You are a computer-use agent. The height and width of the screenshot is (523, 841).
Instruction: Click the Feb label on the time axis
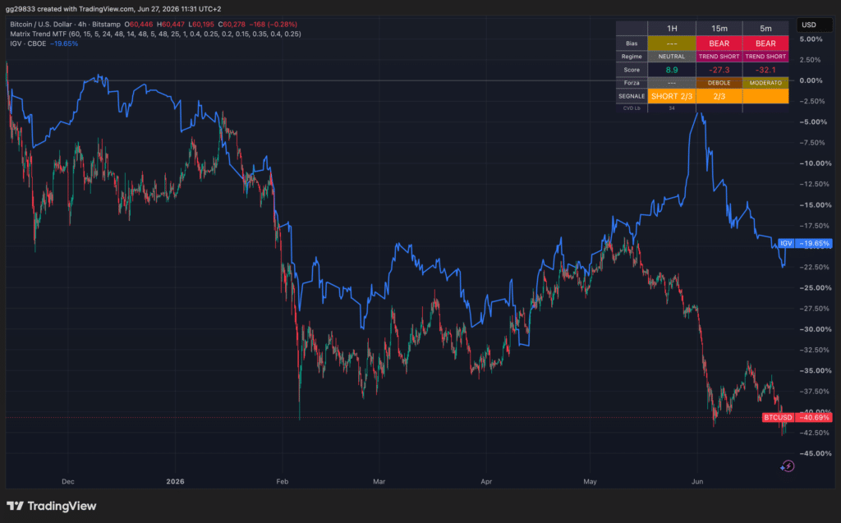click(283, 481)
